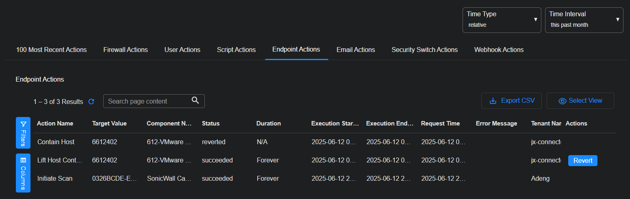Click the magnifying glass search icon
Viewport: 630px width, 199px height.
(x=195, y=101)
